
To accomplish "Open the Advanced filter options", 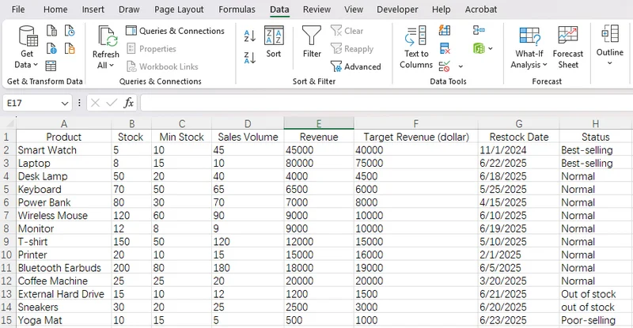I will 355,66.
